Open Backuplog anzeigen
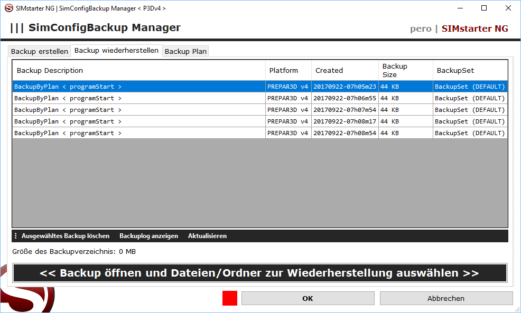This screenshot has height=313, width=521. coord(148,236)
